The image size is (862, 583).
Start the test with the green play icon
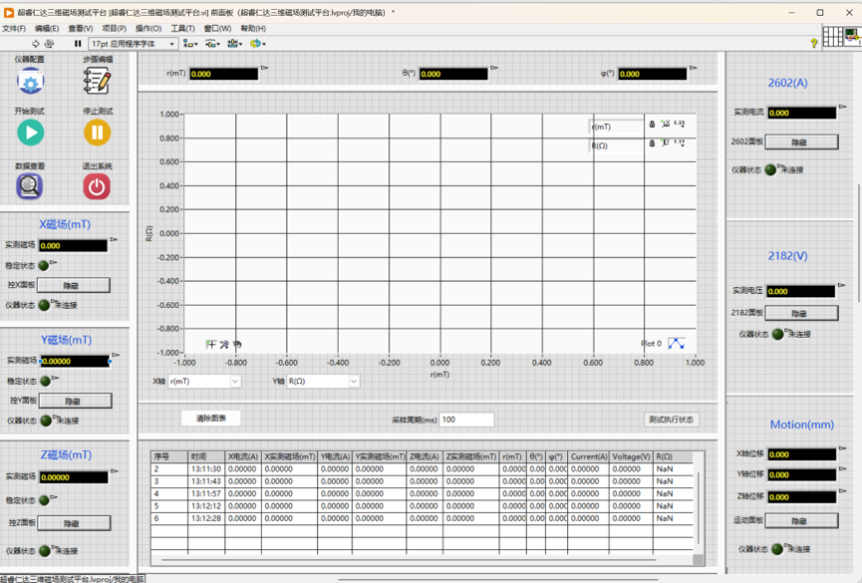coord(30,132)
